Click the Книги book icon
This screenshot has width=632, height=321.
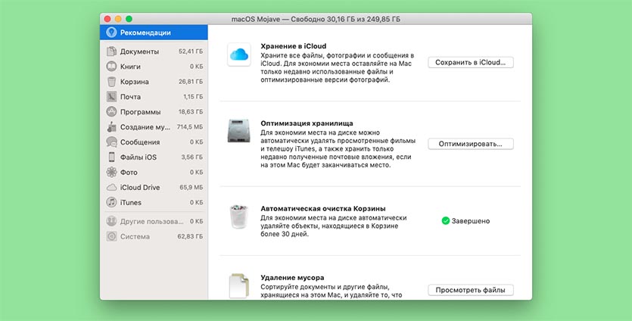pyautogui.click(x=111, y=67)
